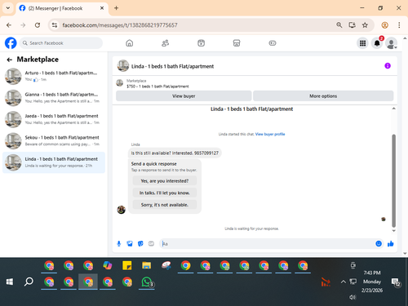408x306 pixels.
Task: Open a new browser tab
Action: click(116, 8)
